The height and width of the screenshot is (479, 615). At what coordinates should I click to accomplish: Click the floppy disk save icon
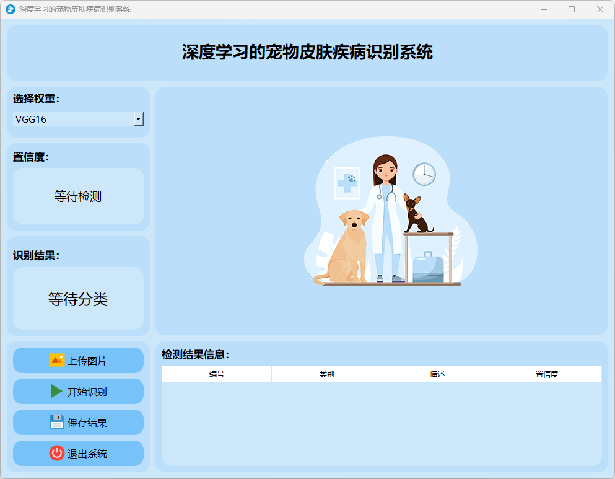pos(57,422)
